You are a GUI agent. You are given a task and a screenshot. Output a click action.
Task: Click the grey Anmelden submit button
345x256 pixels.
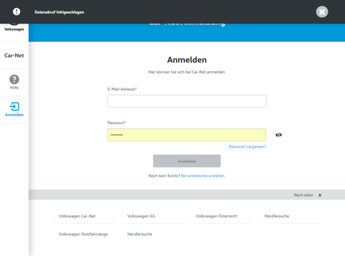pyautogui.click(x=187, y=161)
